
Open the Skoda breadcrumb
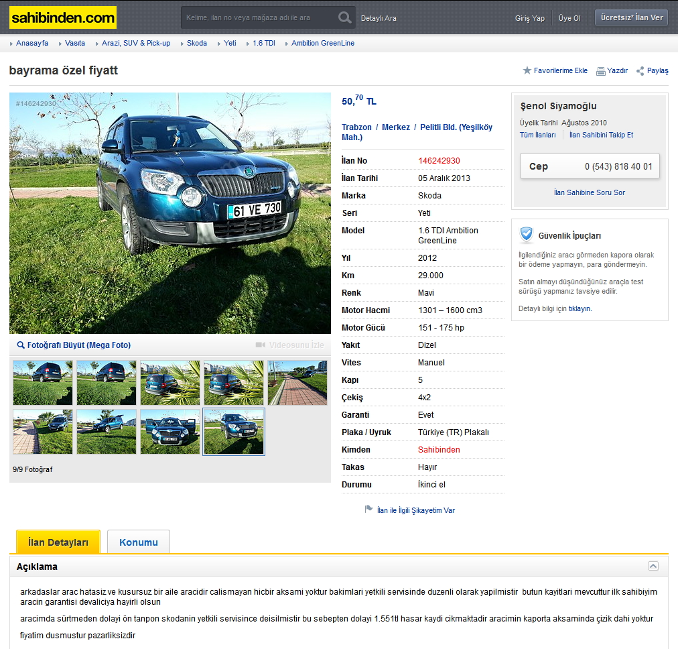[x=197, y=44]
